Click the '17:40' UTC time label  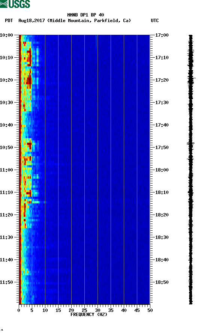[162, 125]
